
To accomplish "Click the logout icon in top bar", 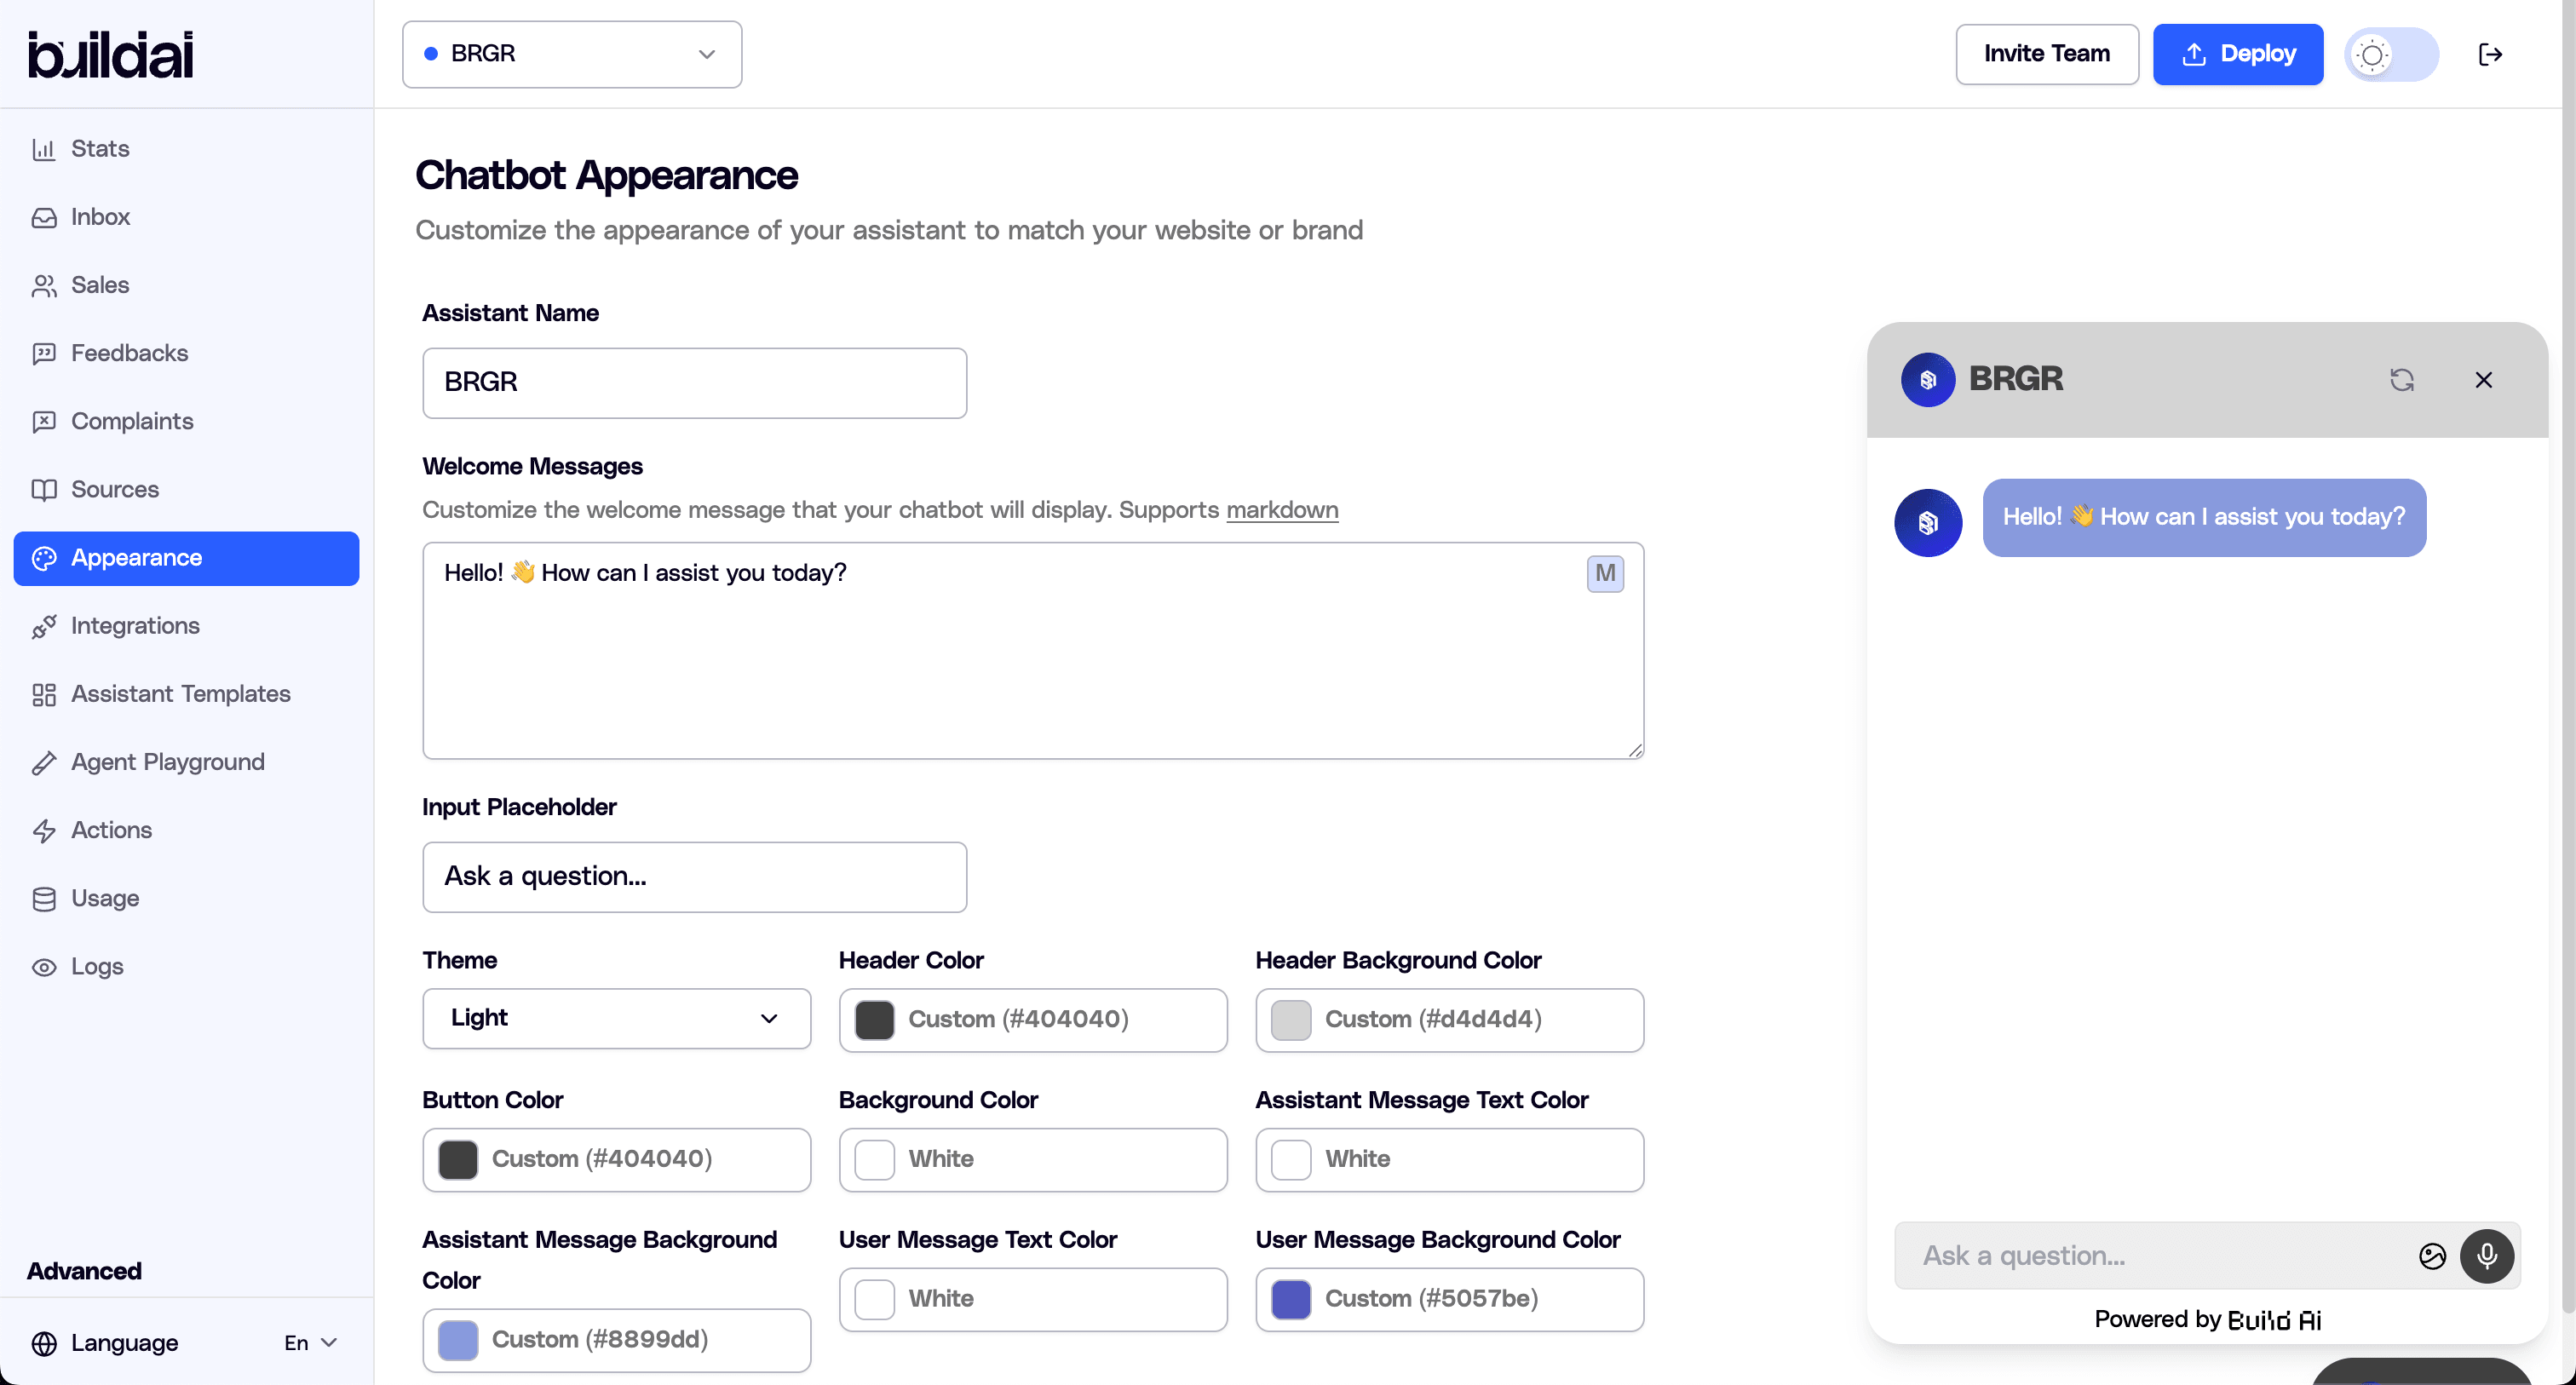I will tap(2491, 54).
